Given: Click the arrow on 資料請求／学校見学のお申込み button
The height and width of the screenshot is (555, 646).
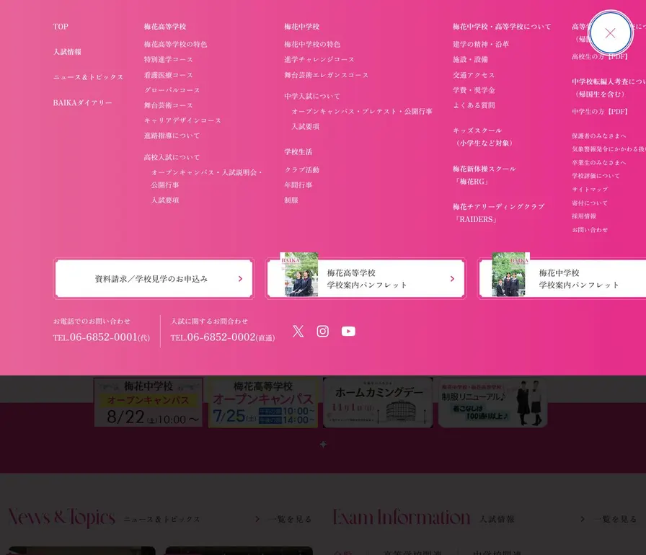Looking at the screenshot, I should (x=240, y=279).
